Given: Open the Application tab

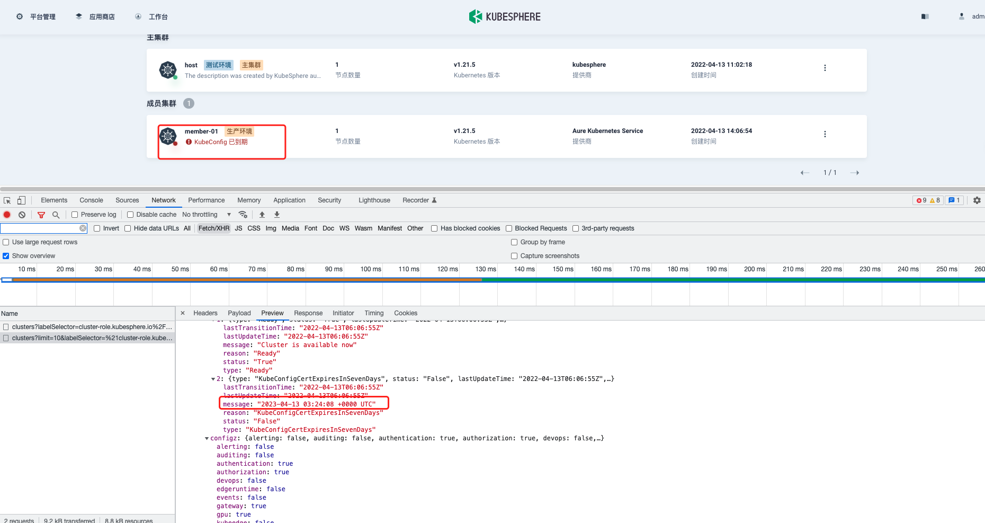Looking at the screenshot, I should click(289, 200).
